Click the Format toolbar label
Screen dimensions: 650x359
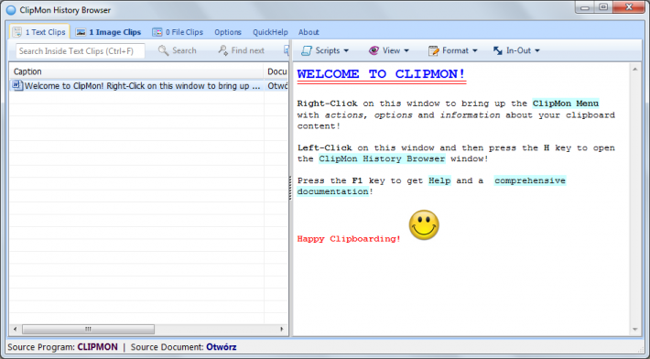455,50
